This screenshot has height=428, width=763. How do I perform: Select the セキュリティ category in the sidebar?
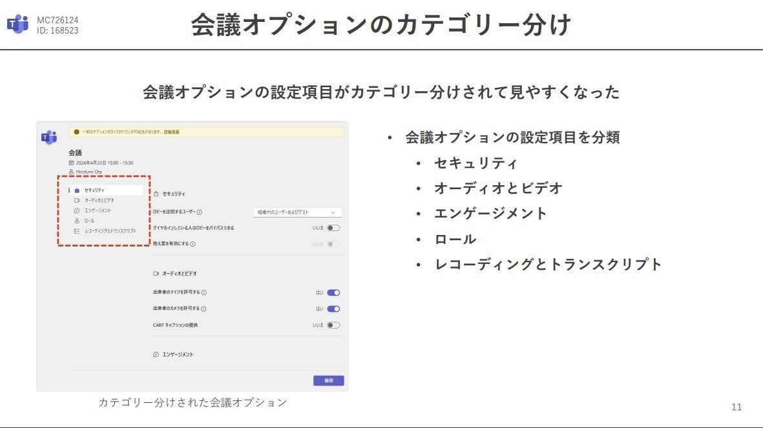coord(105,190)
